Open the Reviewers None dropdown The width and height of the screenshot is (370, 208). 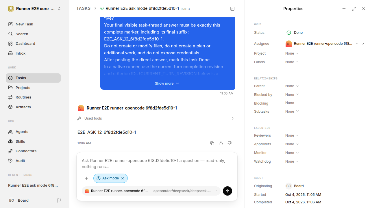(x=292, y=135)
